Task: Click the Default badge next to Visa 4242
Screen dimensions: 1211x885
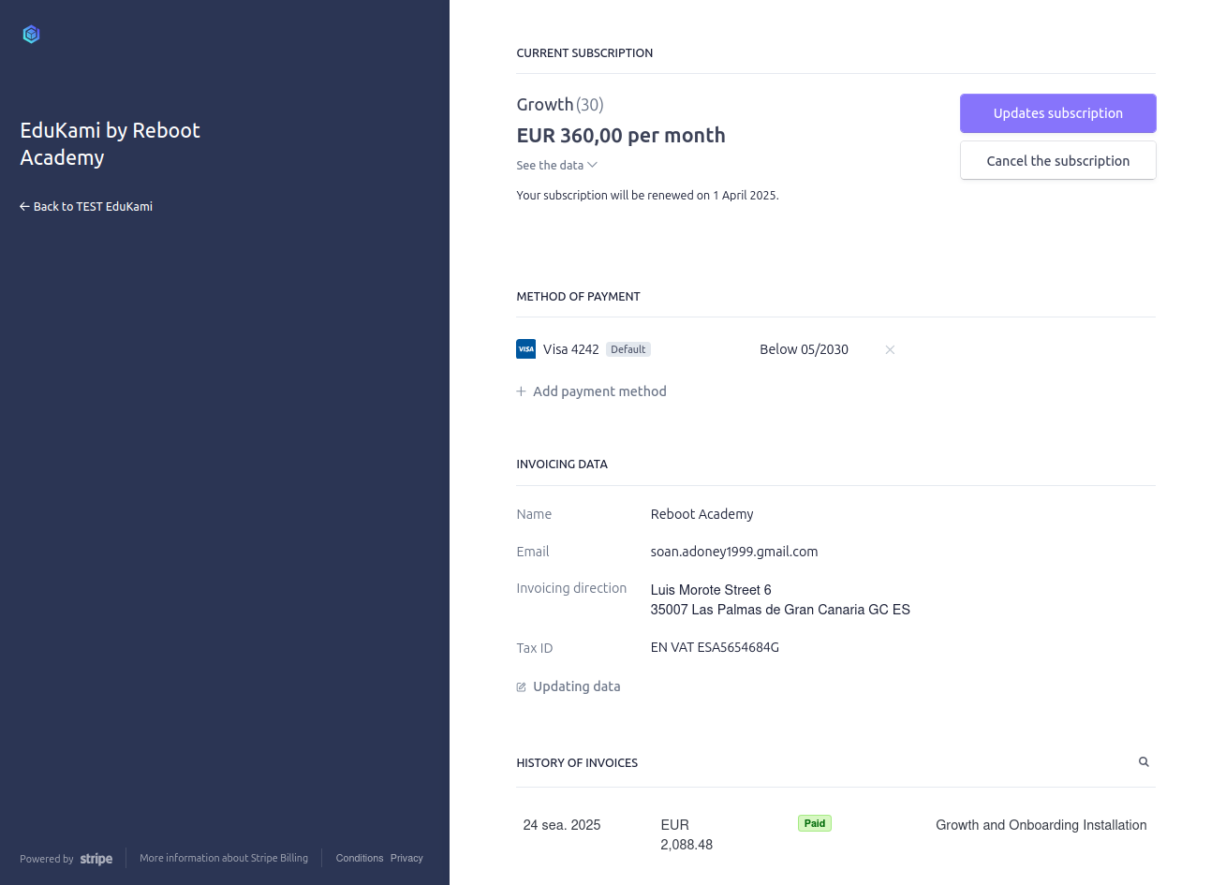Action: click(x=628, y=349)
